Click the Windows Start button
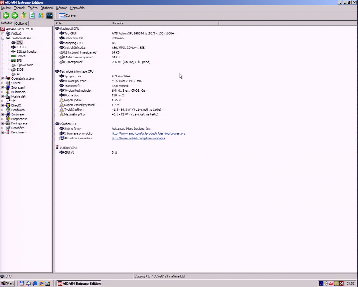Viewport: 358px width, 287px height. pyautogui.click(x=8, y=283)
